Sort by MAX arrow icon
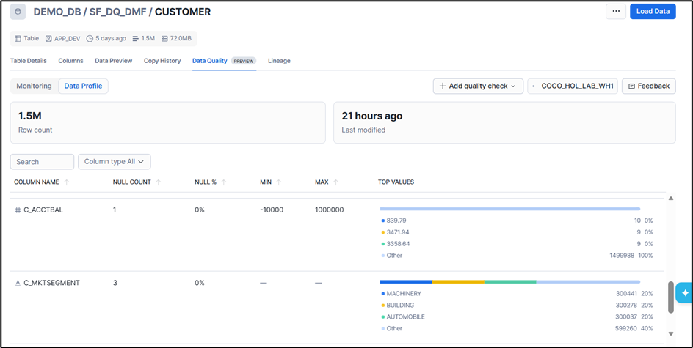Screen dimensions: 693x348 click(x=336, y=182)
